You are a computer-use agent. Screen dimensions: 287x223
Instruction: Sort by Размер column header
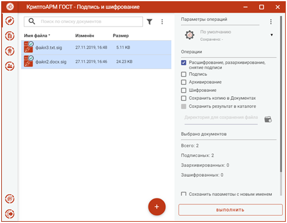(x=121, y=35)
